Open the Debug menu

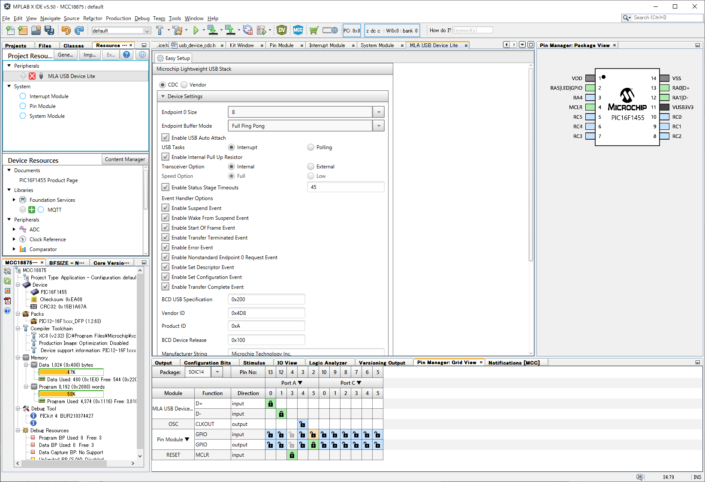142,18
